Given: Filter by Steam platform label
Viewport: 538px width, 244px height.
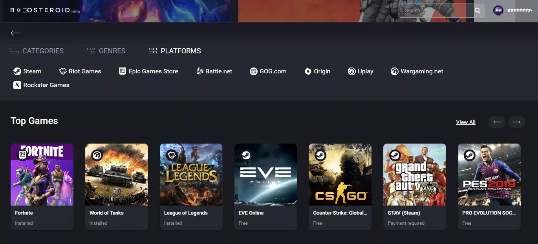Looking at the screenshot, I should click(x=32, y=71).
